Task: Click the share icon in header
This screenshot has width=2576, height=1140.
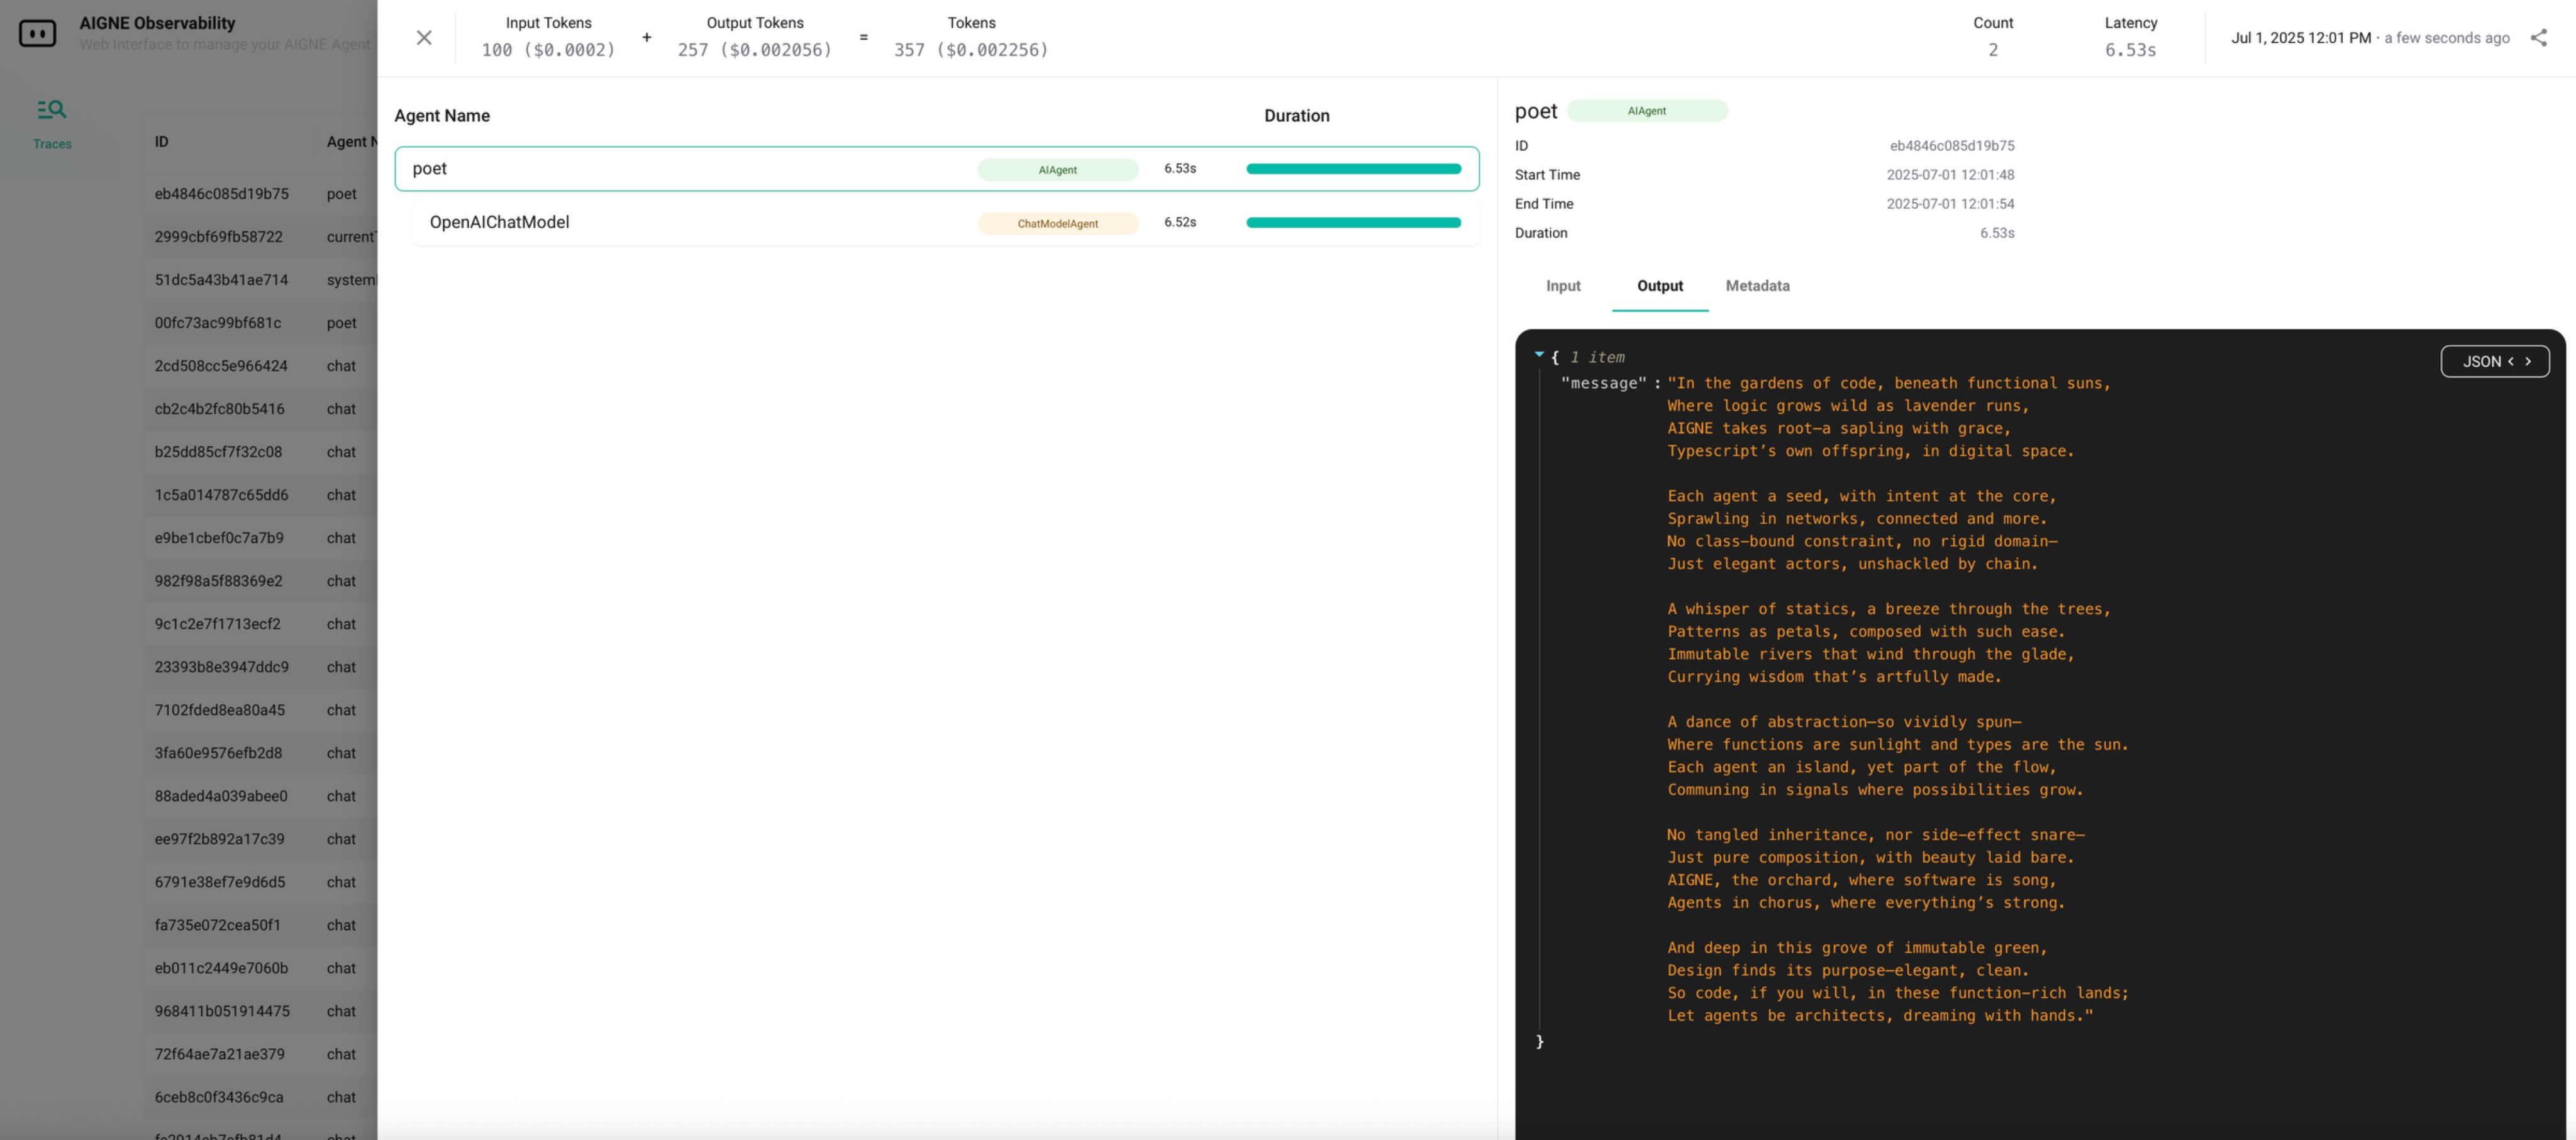Action: coord(2538,38)
